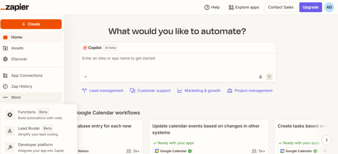Screen dimensions: 338x154
Task: Click the Upgrade button
Action: [310, 7]
